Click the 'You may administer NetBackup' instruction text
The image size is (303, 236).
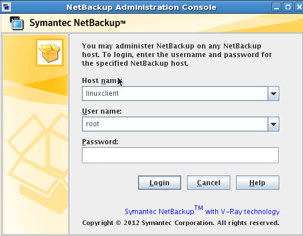click(177, 55)
